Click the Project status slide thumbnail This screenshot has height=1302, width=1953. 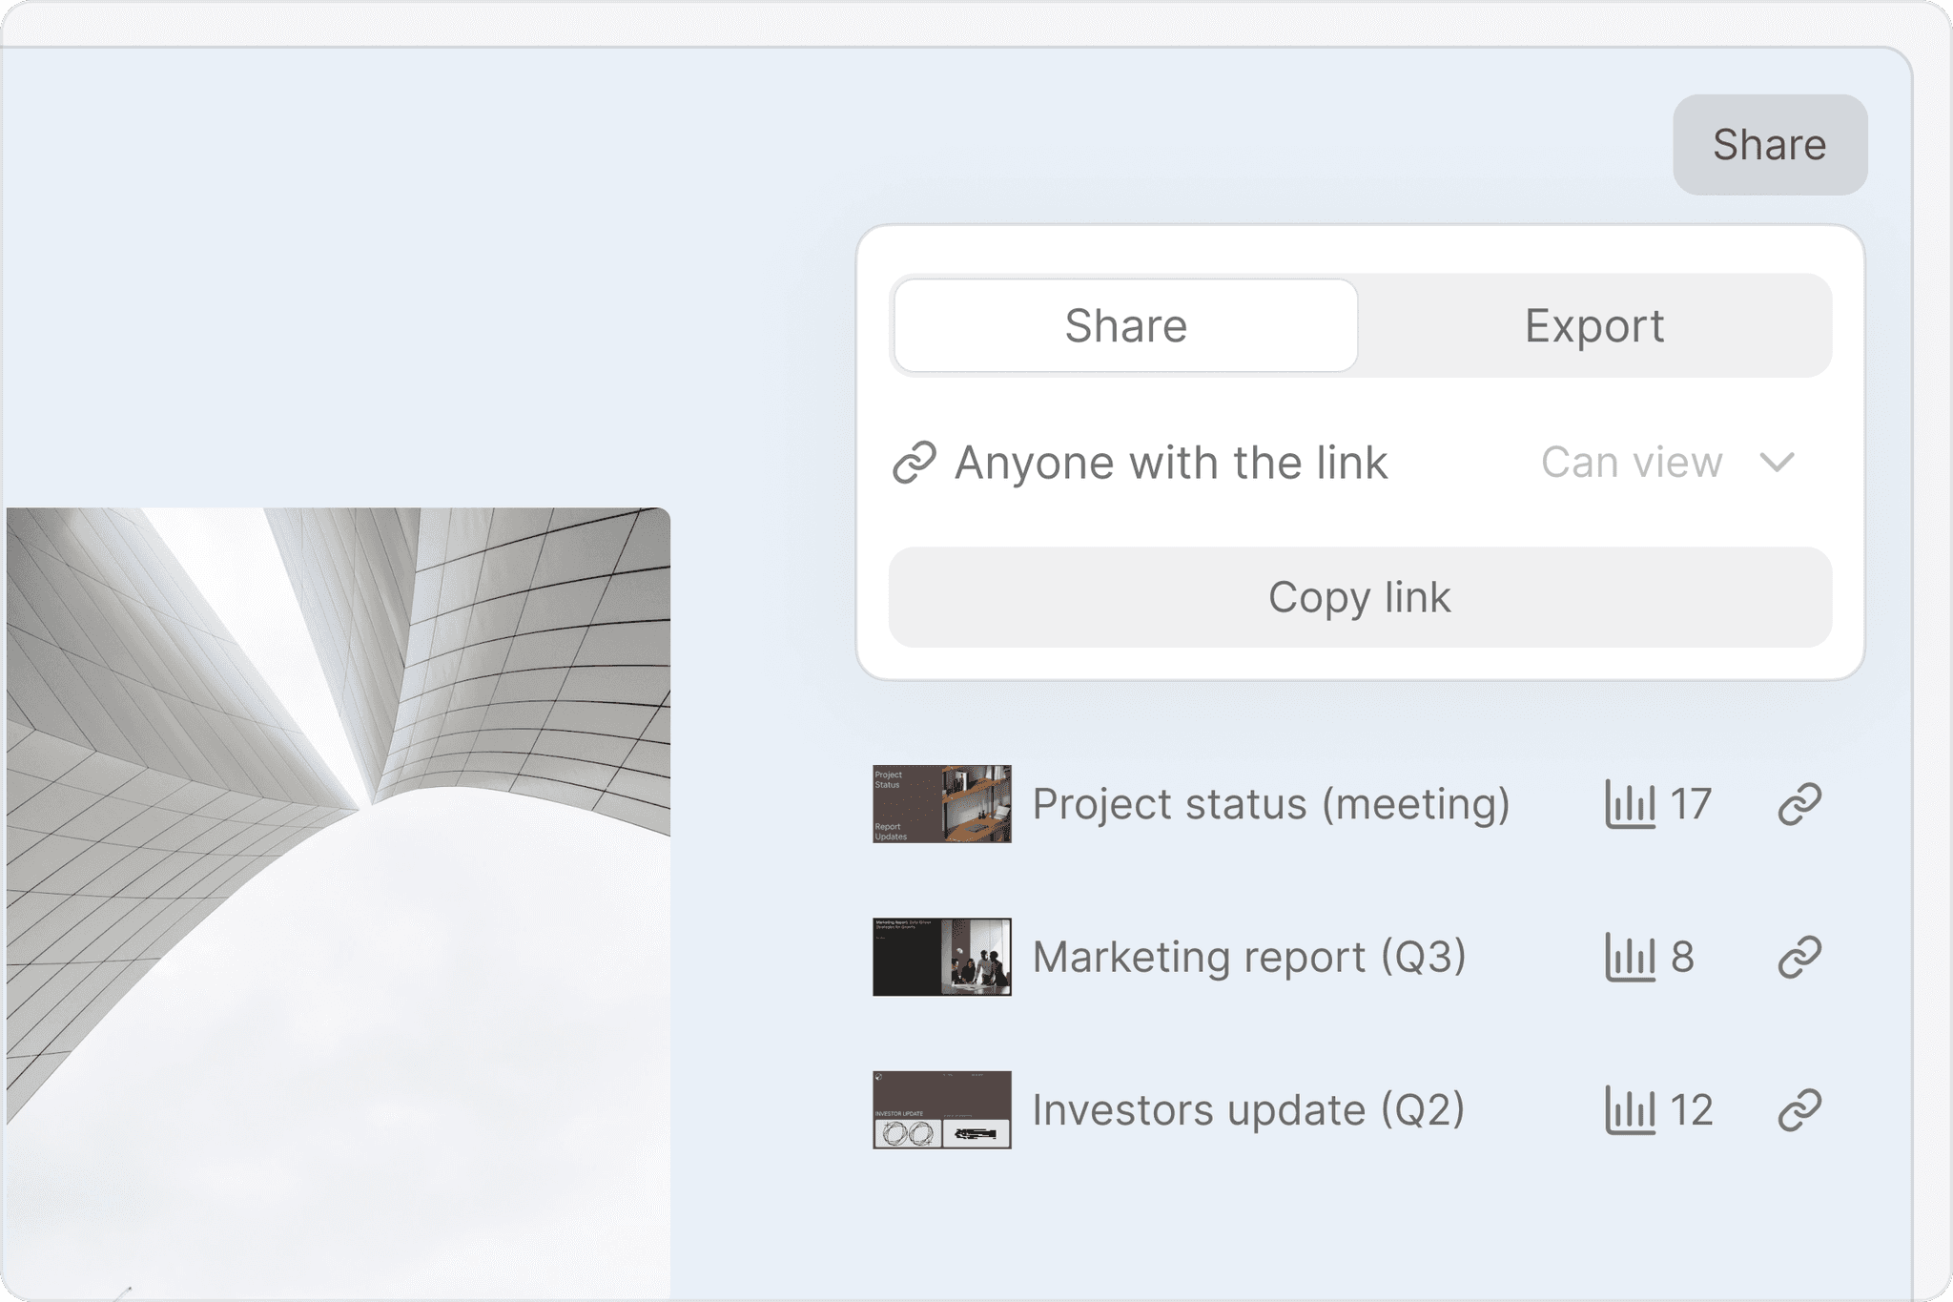tap(940, 804)
